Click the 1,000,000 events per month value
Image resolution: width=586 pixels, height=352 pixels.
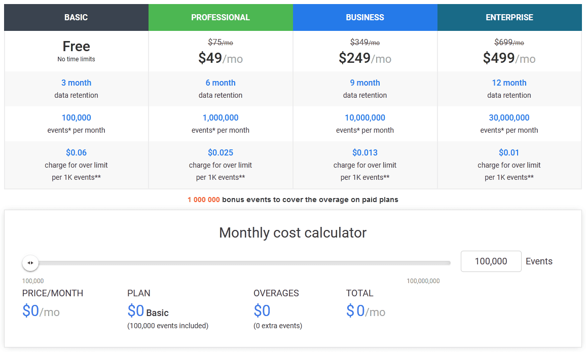(x=221, y=117)
